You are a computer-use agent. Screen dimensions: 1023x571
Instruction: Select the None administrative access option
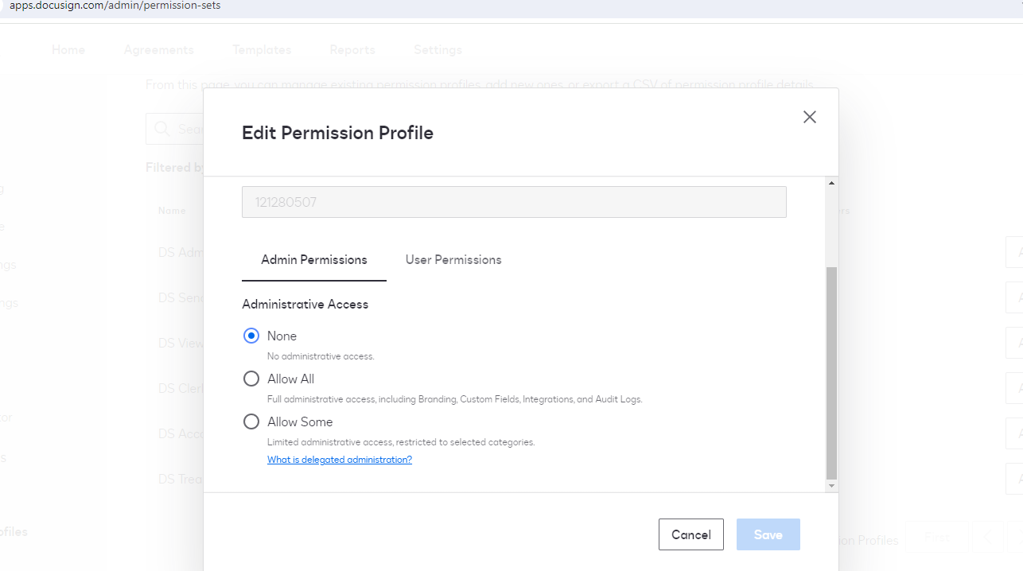click(x=251, y=336)
